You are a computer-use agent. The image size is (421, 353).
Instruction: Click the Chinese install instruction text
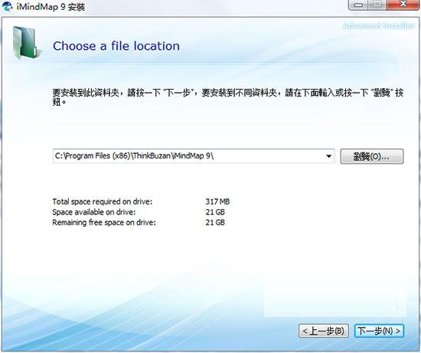click(227, 97)
